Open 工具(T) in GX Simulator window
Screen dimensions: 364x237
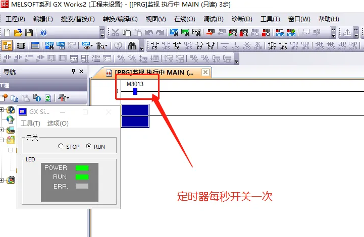pyautogui.click(x=30, y=123)
